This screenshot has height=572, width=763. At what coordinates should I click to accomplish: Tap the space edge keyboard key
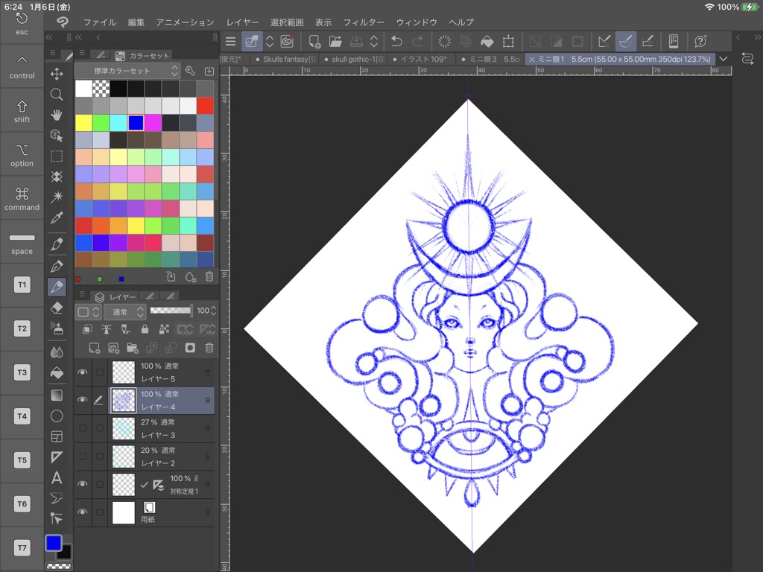pos(22,242)
